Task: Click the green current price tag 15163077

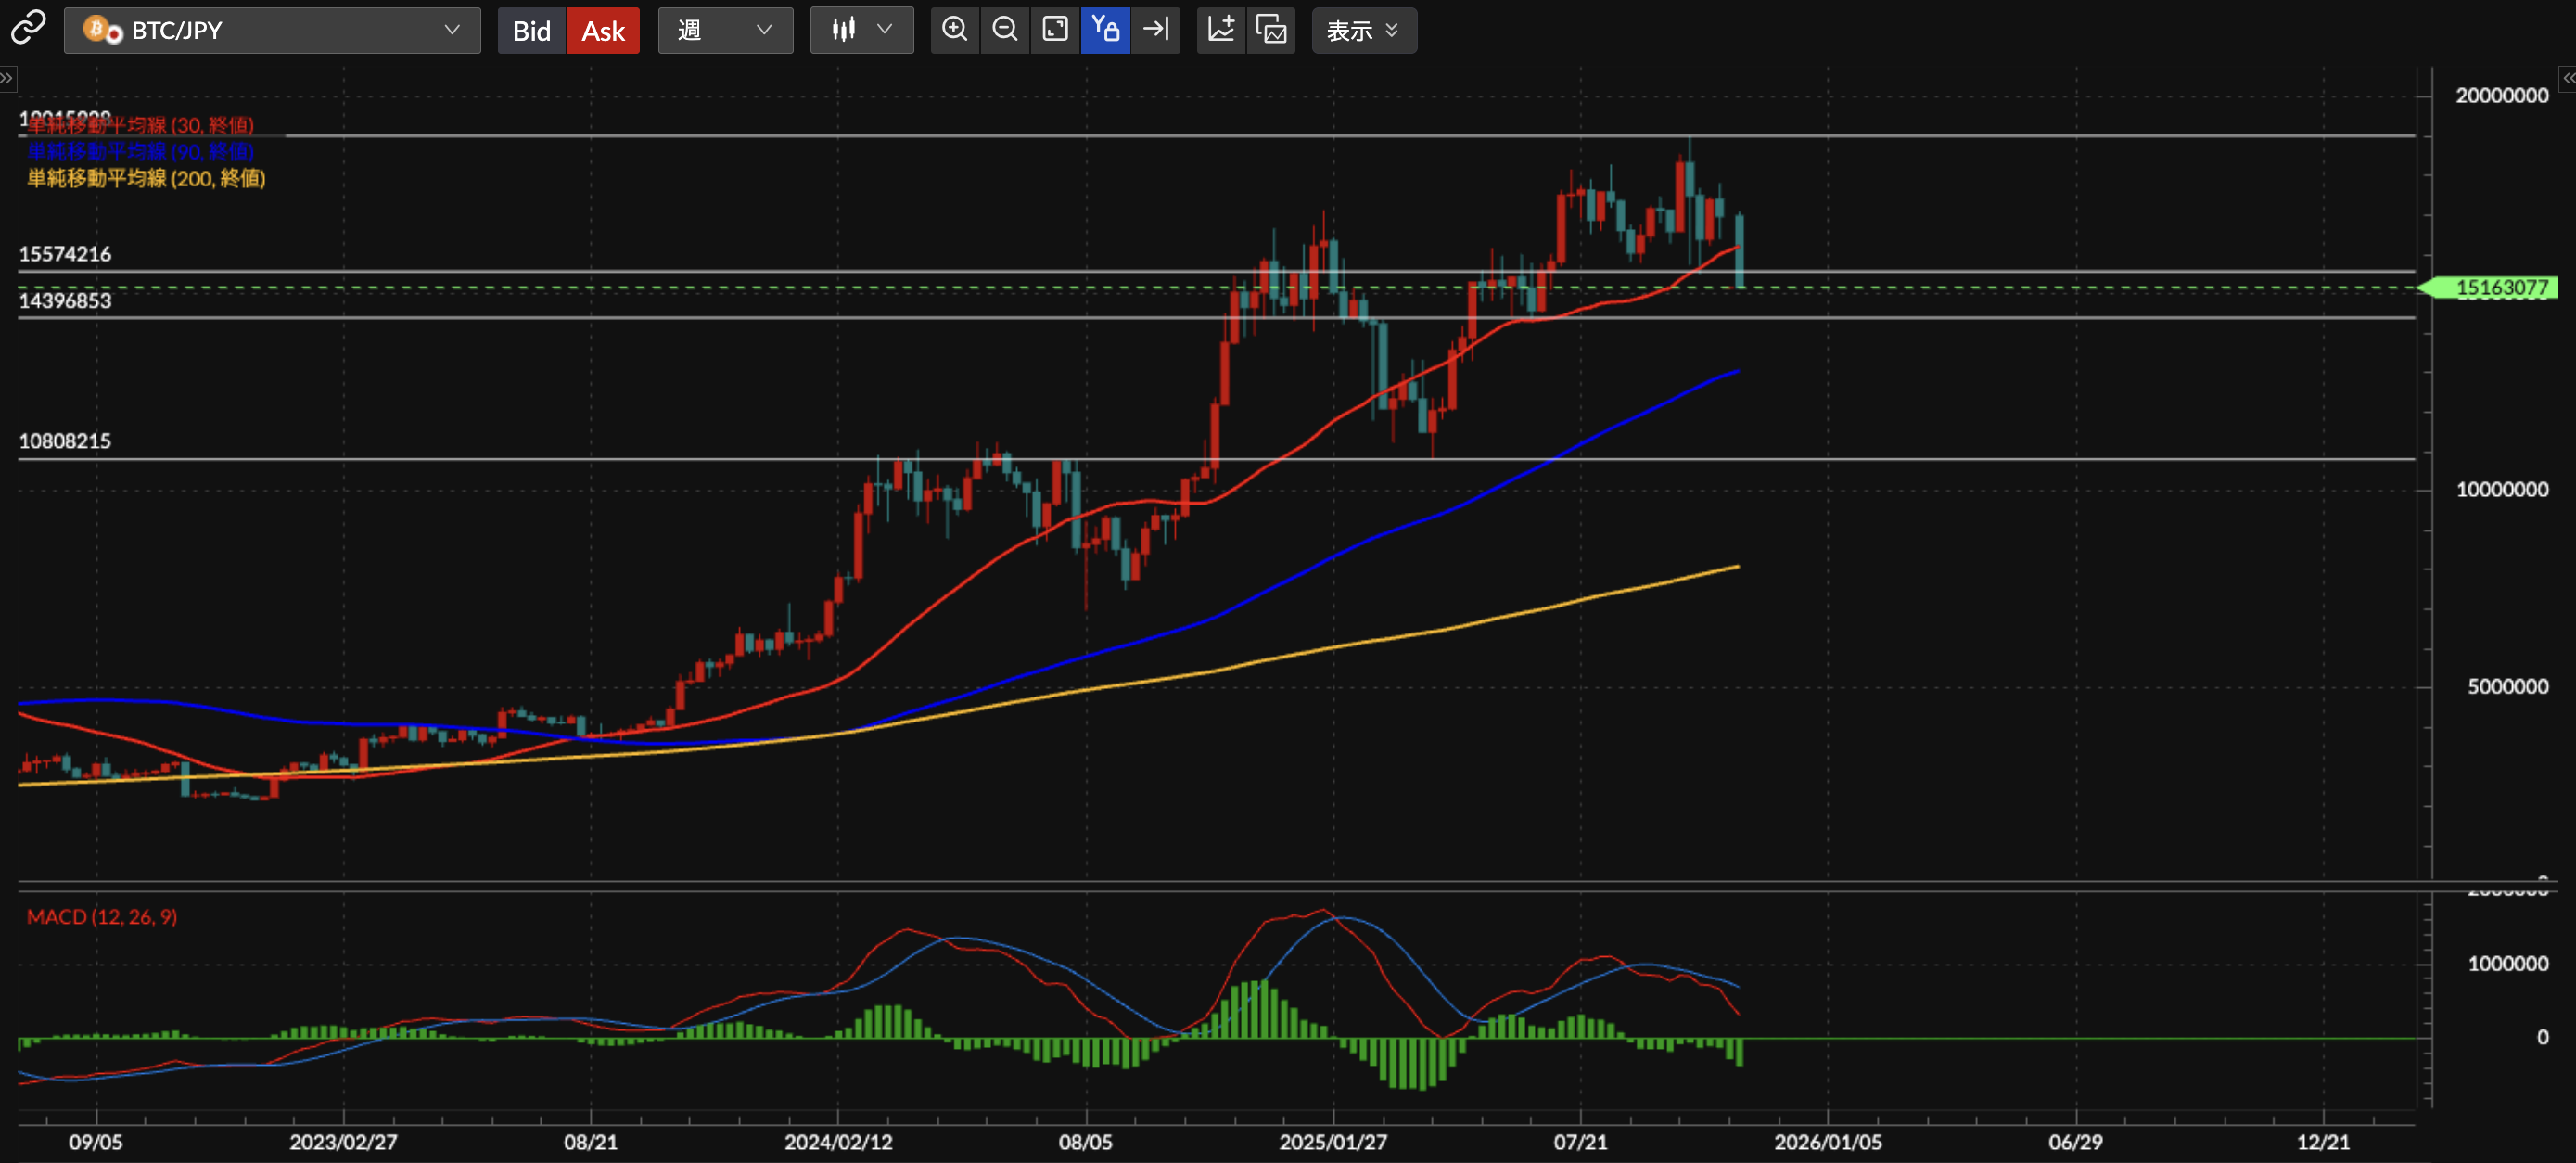Action: coord(2499,288)
